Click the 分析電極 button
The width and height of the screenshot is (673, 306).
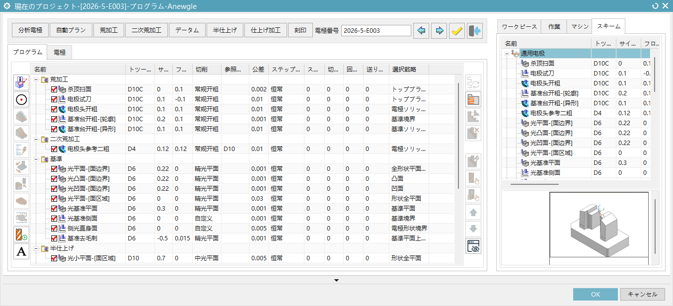click(30, 30)
